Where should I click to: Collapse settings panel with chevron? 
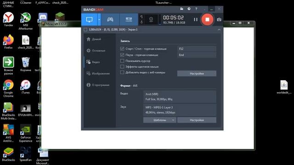click(x=219, y=30)
